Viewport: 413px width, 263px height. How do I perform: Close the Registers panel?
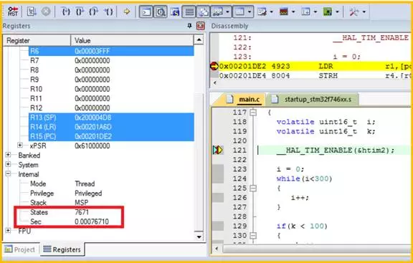tap(201, 26)
